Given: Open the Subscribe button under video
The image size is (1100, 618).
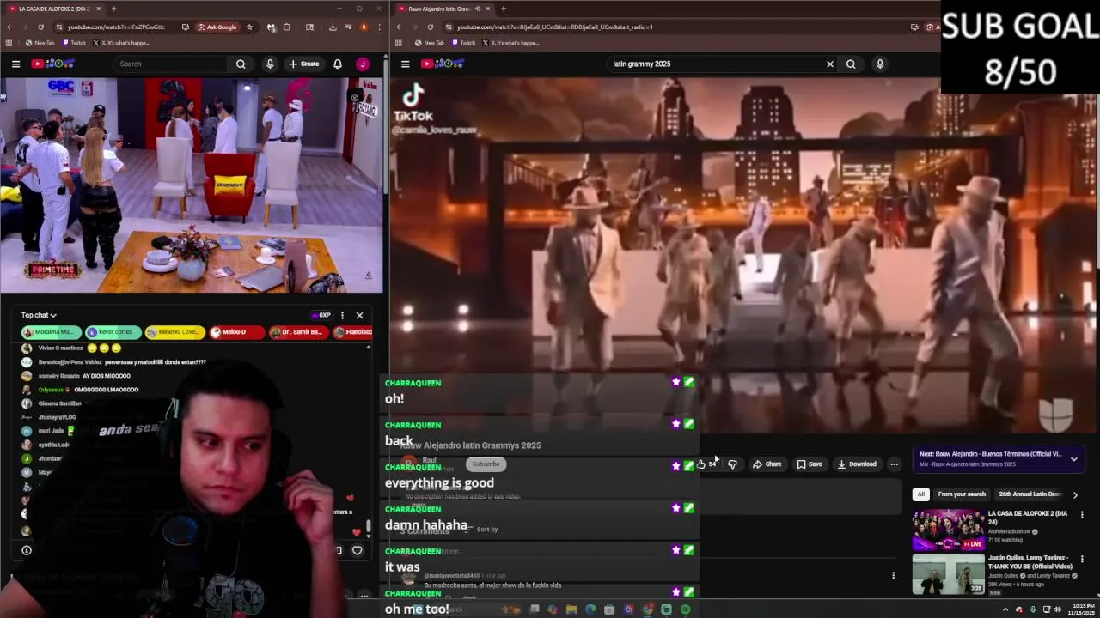Looking at the screenshot, I should 486,464.
